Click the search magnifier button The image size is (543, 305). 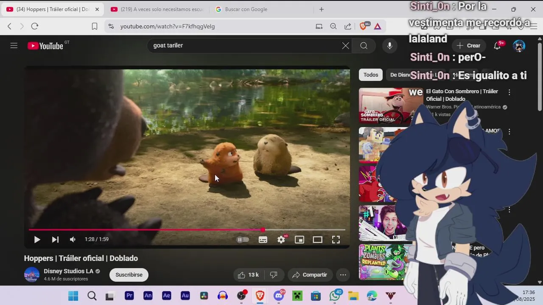(x=364, y=46)
